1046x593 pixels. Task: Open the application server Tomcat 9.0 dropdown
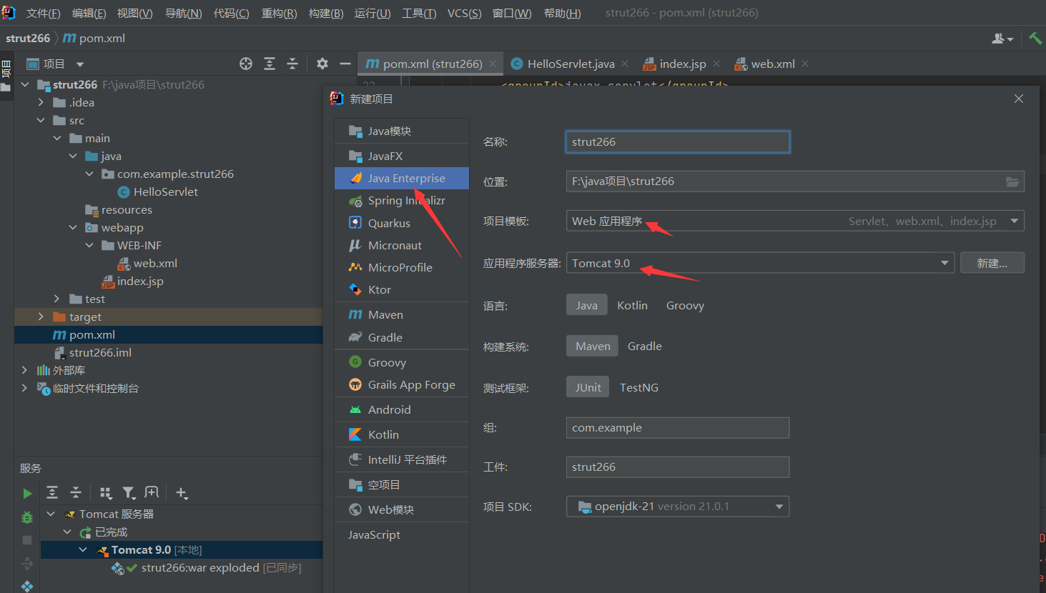(x=761, y=263)
